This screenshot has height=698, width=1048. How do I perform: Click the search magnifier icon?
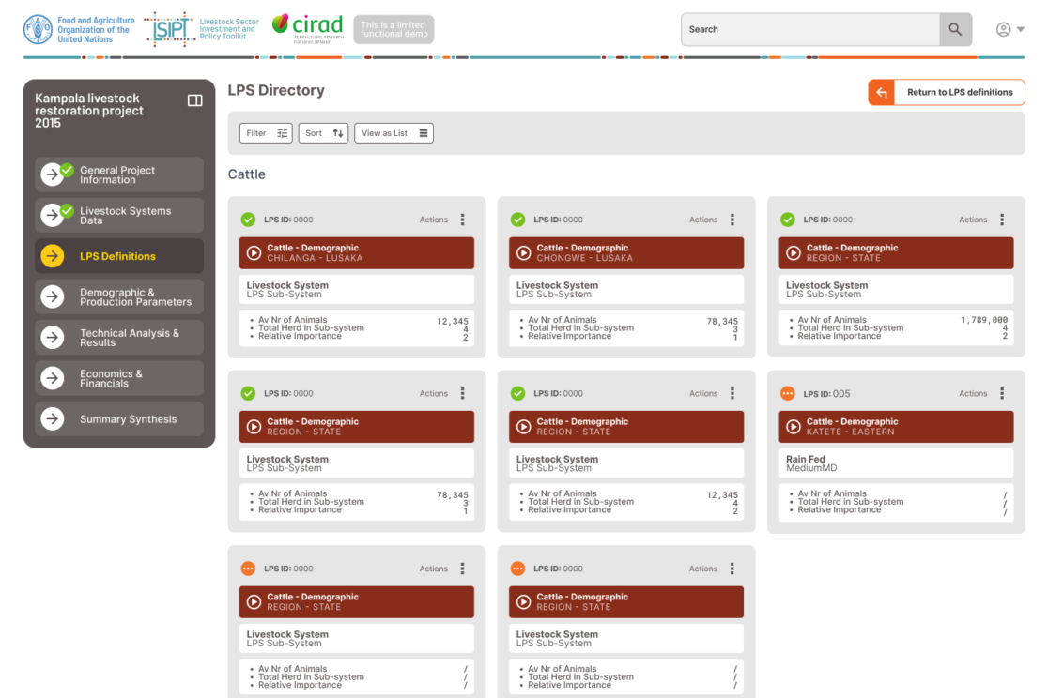click(955, 29)
